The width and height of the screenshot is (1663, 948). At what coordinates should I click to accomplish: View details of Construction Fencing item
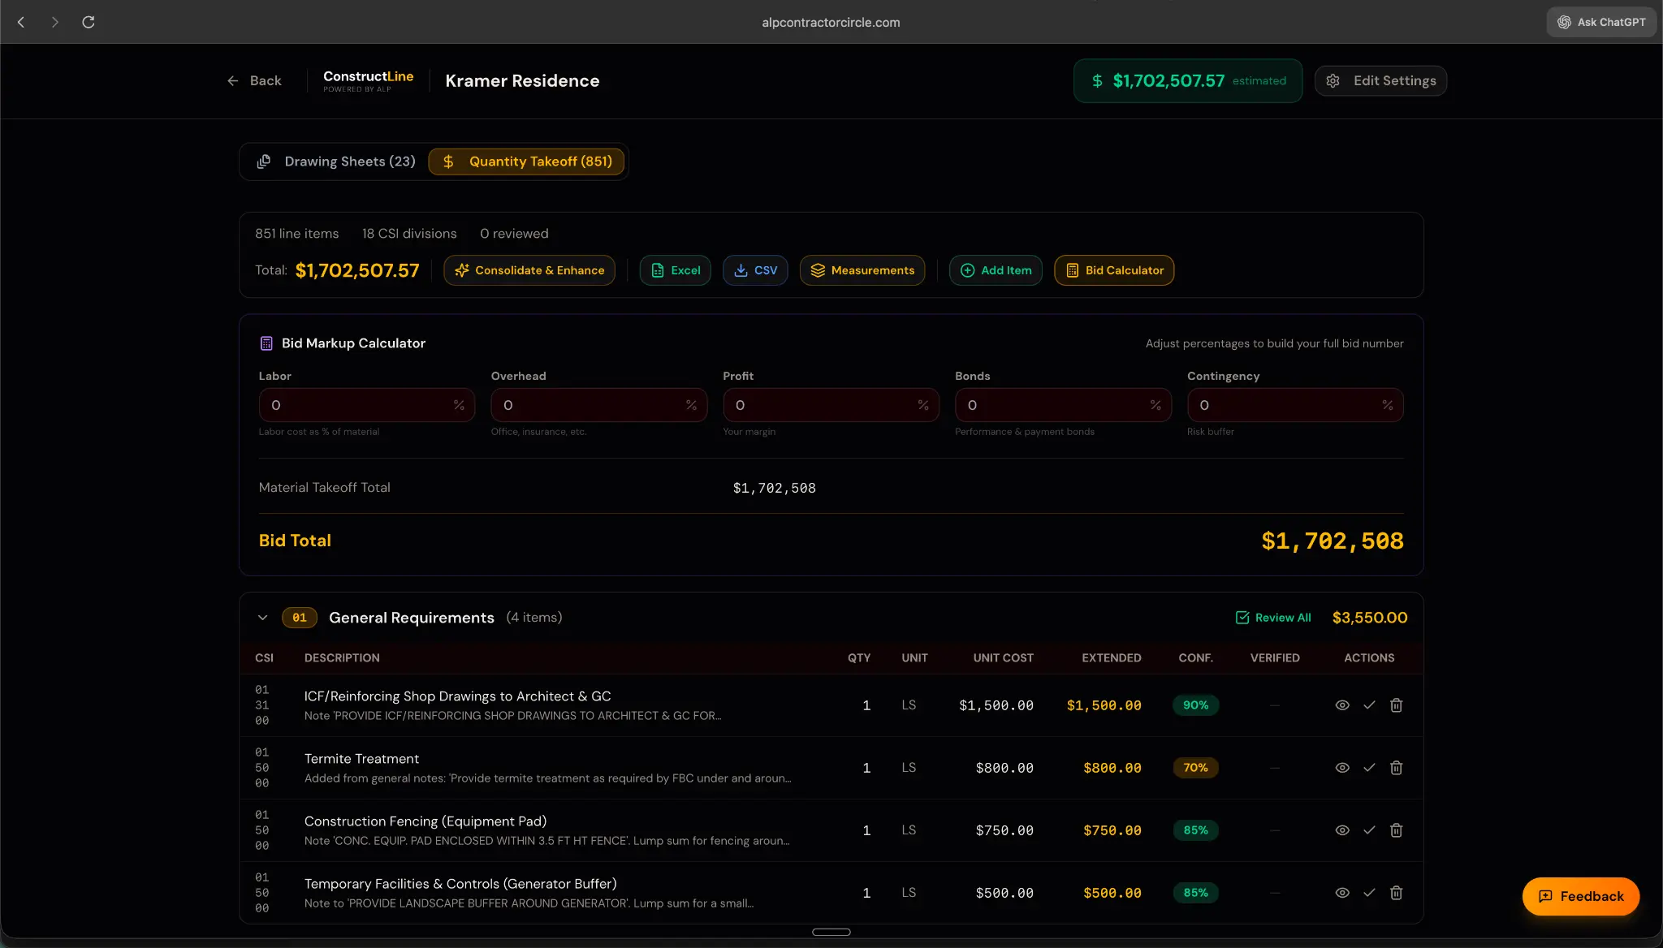[1342, 830]
